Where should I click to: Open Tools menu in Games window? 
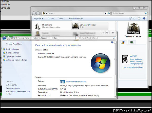click(62, 18)
